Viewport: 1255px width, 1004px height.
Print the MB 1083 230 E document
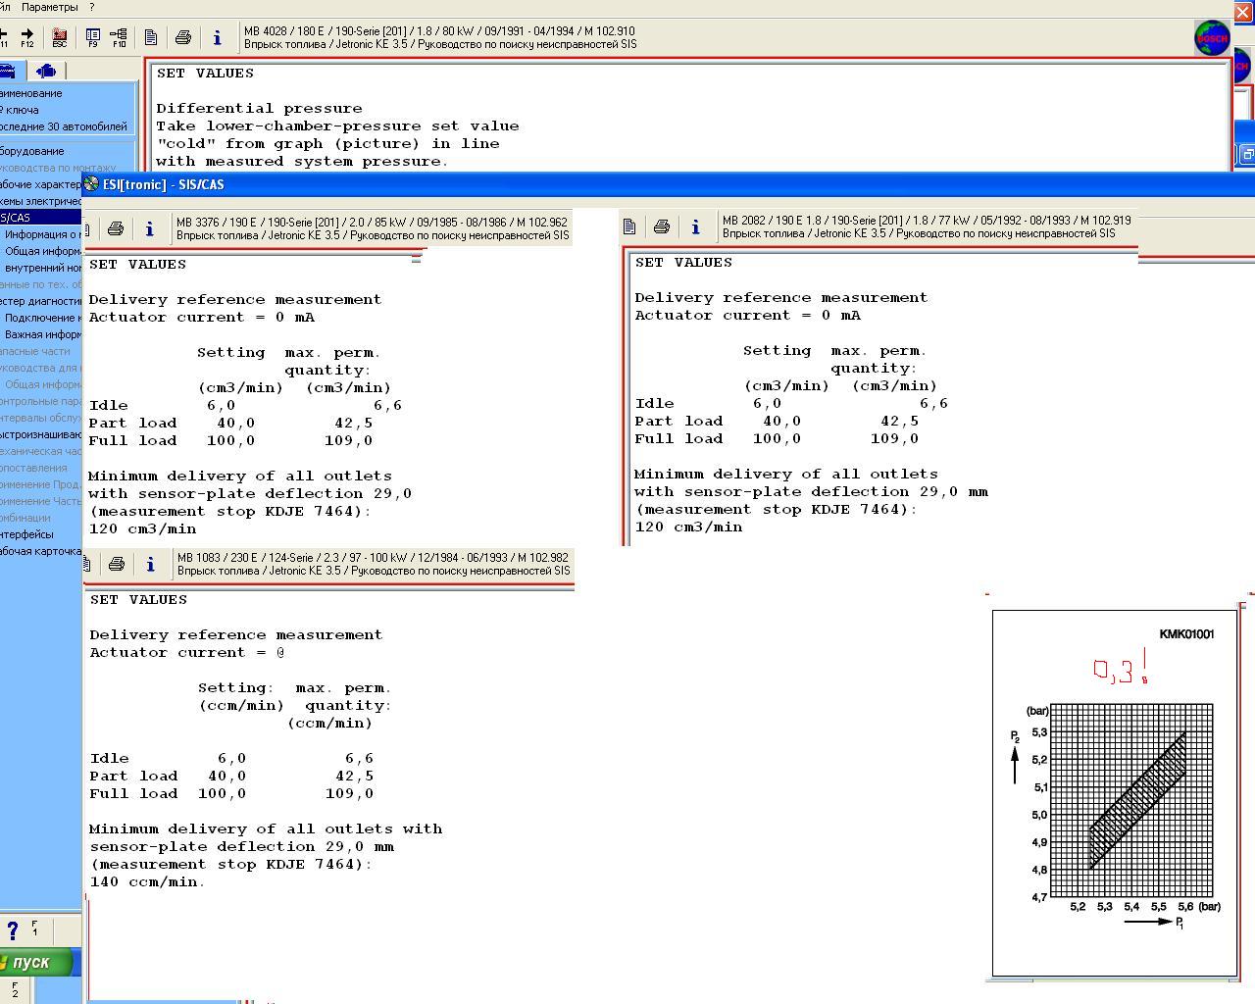(117, 564)
